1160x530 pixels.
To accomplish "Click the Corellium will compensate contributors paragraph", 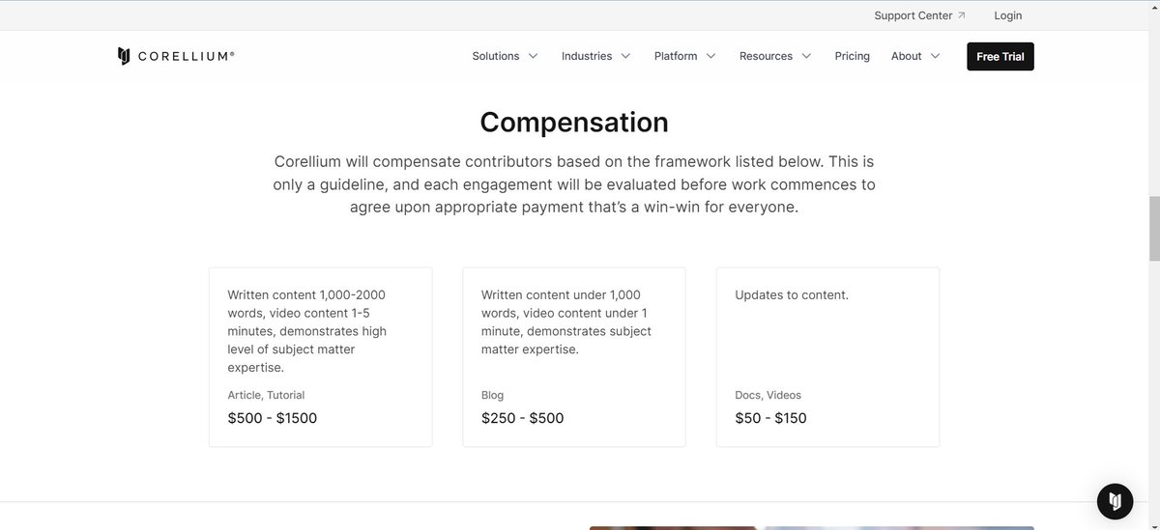I will point(574,183).
